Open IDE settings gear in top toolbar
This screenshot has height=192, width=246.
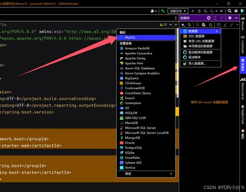pos(236,11)
